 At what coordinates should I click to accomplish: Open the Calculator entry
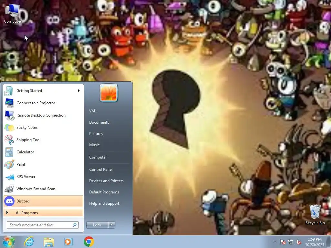point(43,152)
